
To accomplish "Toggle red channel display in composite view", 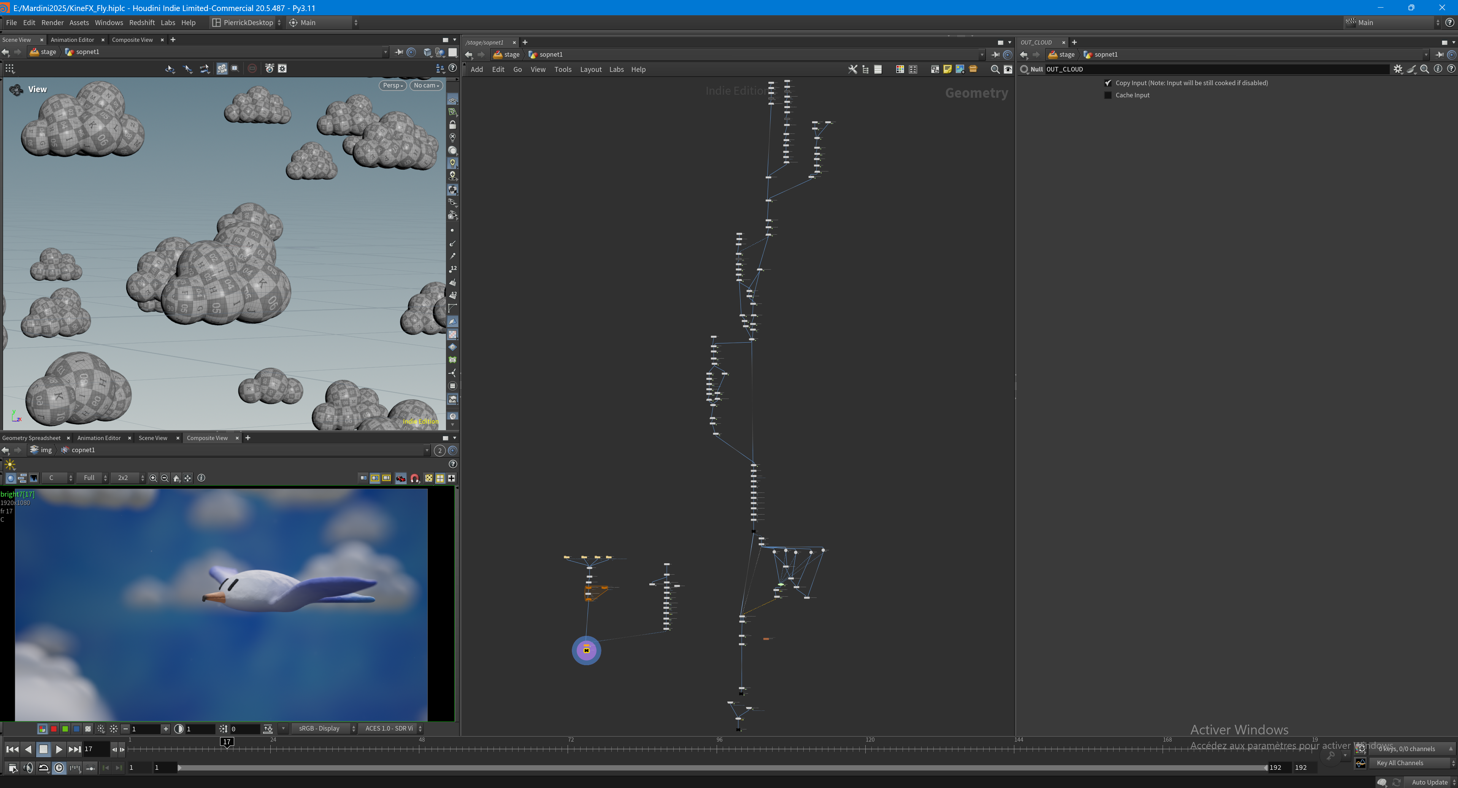I will pos(54,729).
